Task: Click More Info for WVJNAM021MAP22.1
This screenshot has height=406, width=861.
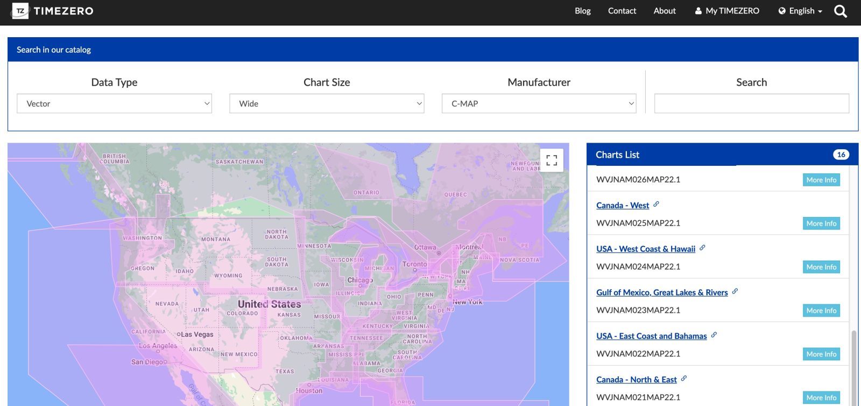Action: point(821,398)
